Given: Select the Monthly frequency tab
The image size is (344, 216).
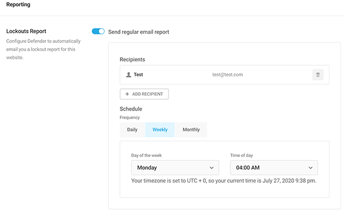Looking at the screenshot, I should click(191, 129).
